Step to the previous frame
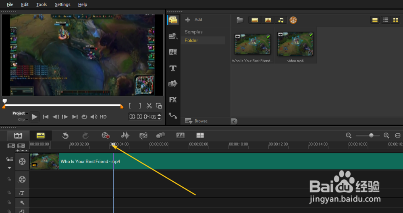The image size is (403, 213). click(x=56, y=117)
